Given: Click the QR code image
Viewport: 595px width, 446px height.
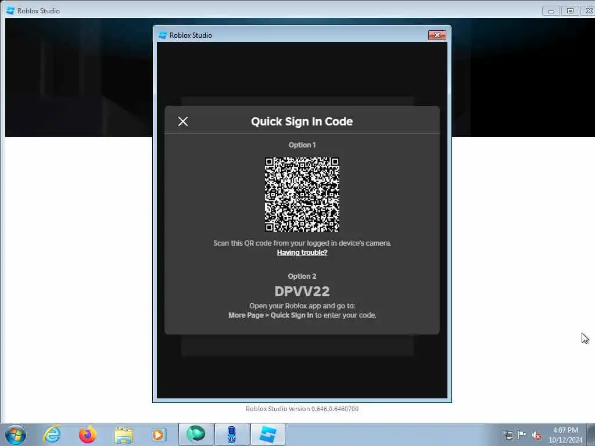Looking at the screenshot, I should 302,195.
